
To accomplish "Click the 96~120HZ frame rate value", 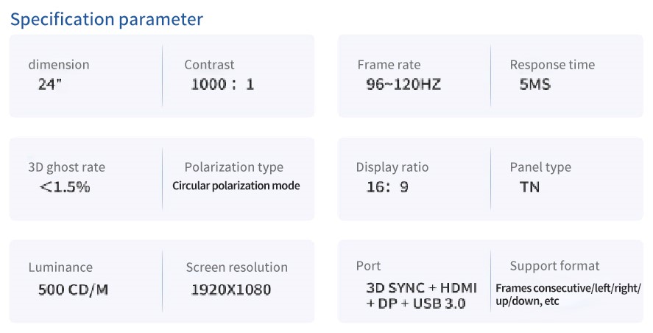I will (403, 84).
